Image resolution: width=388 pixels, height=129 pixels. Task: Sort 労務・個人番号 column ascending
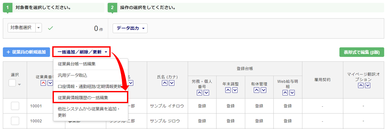click(x=199, y=93)
